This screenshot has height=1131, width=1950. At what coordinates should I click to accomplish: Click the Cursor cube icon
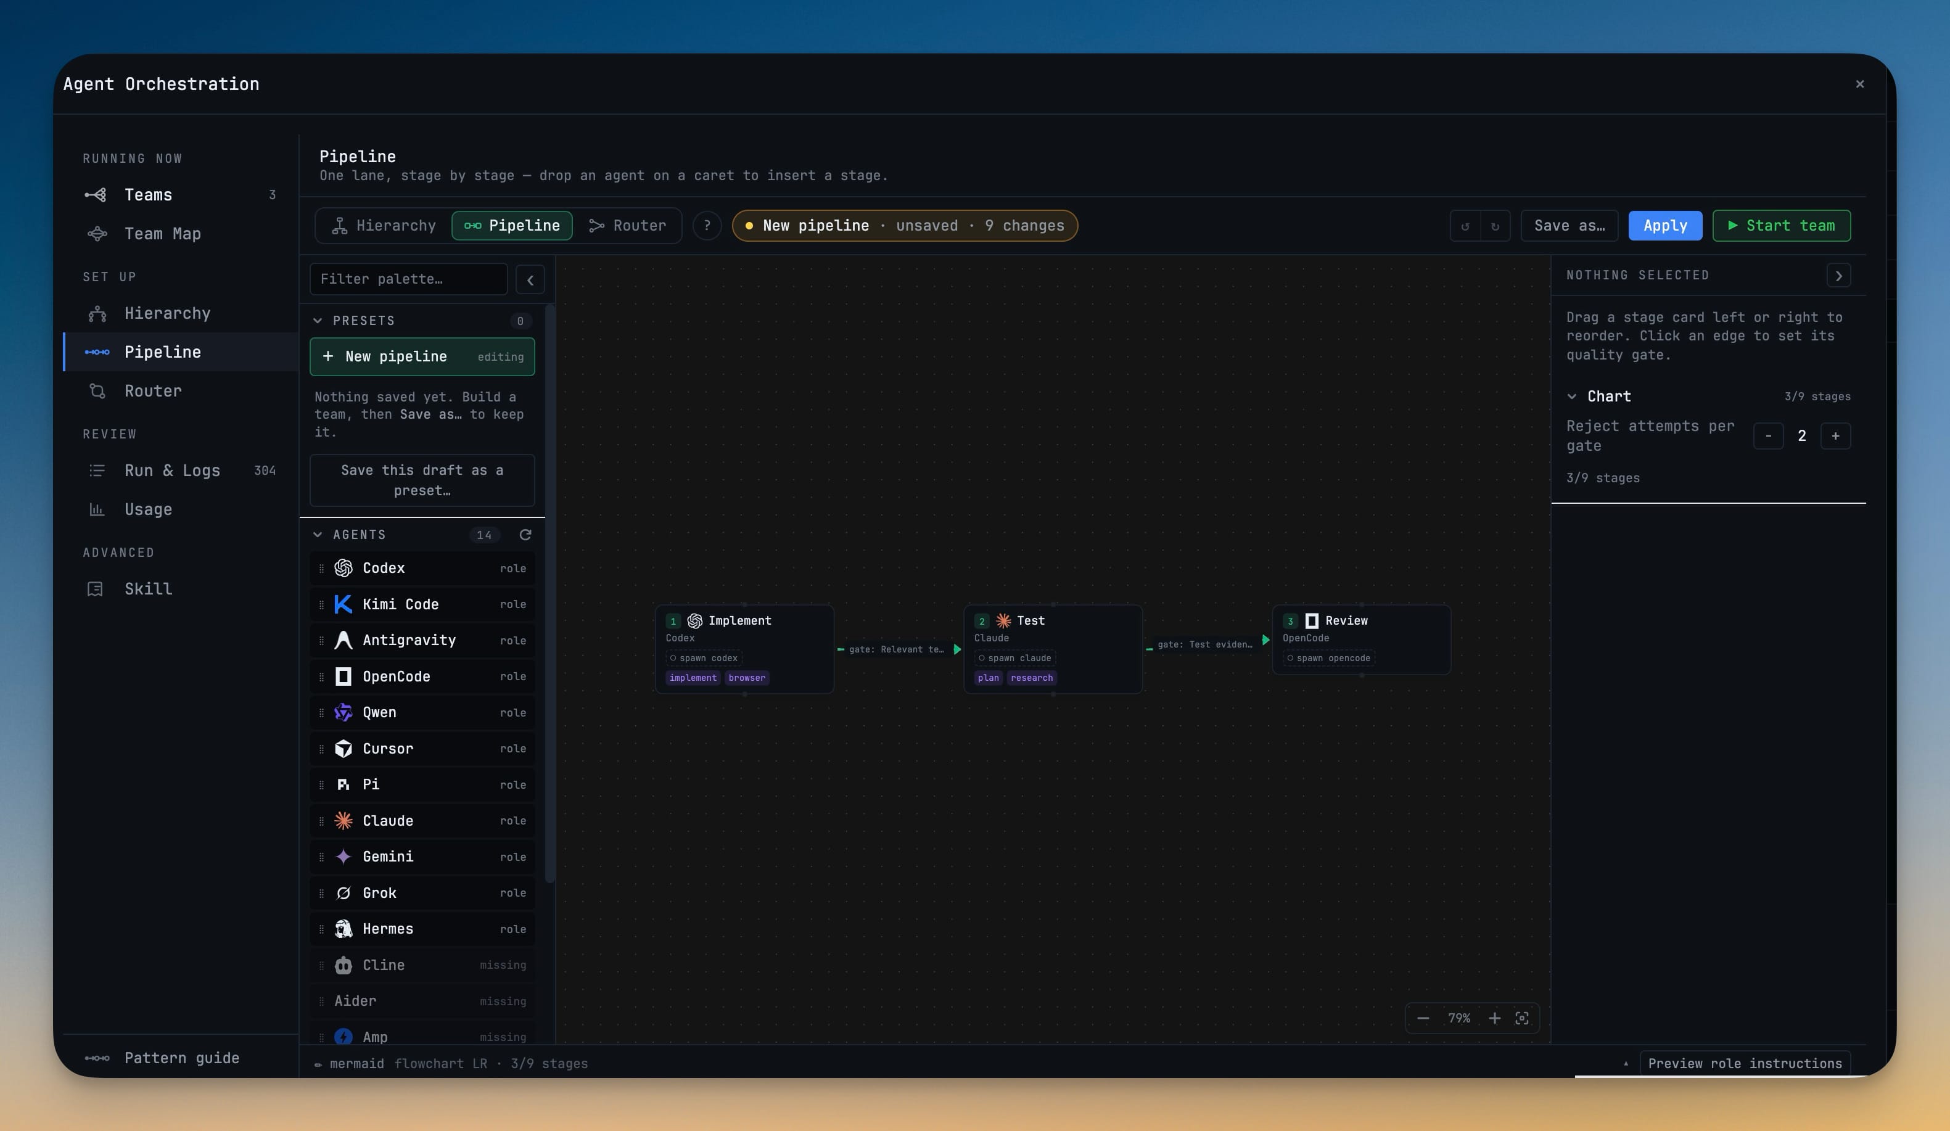343,748
